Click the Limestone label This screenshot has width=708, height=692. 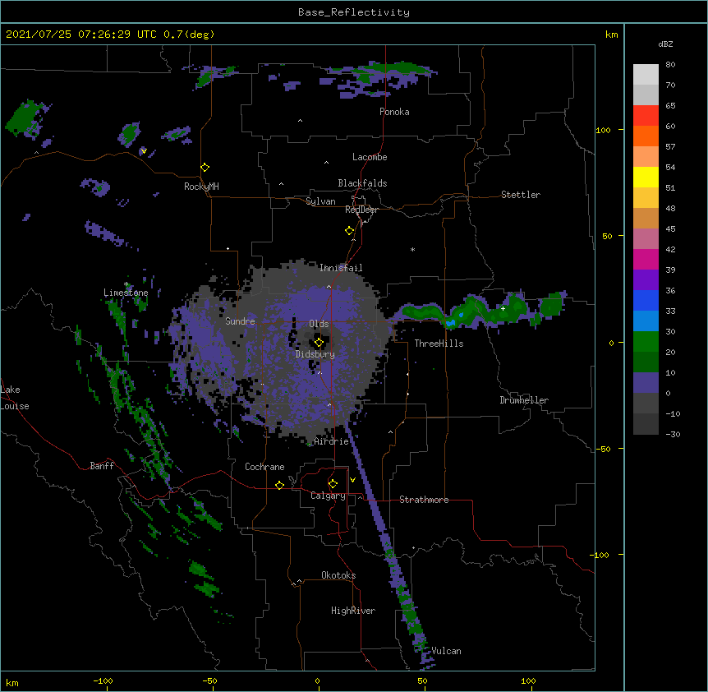pyautogui.click(x=126, y=293)
